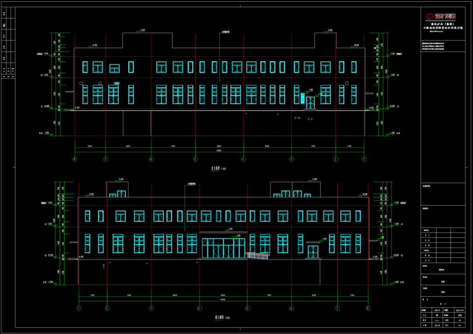Image resolution: width=473 pixels, height=334 pixels.
Task: Select axis bubble 8 of the north elevation
Action: tap(75, 159)
